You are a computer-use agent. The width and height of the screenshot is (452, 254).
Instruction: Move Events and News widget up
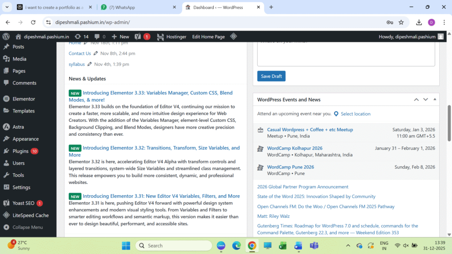pos(416,100)
